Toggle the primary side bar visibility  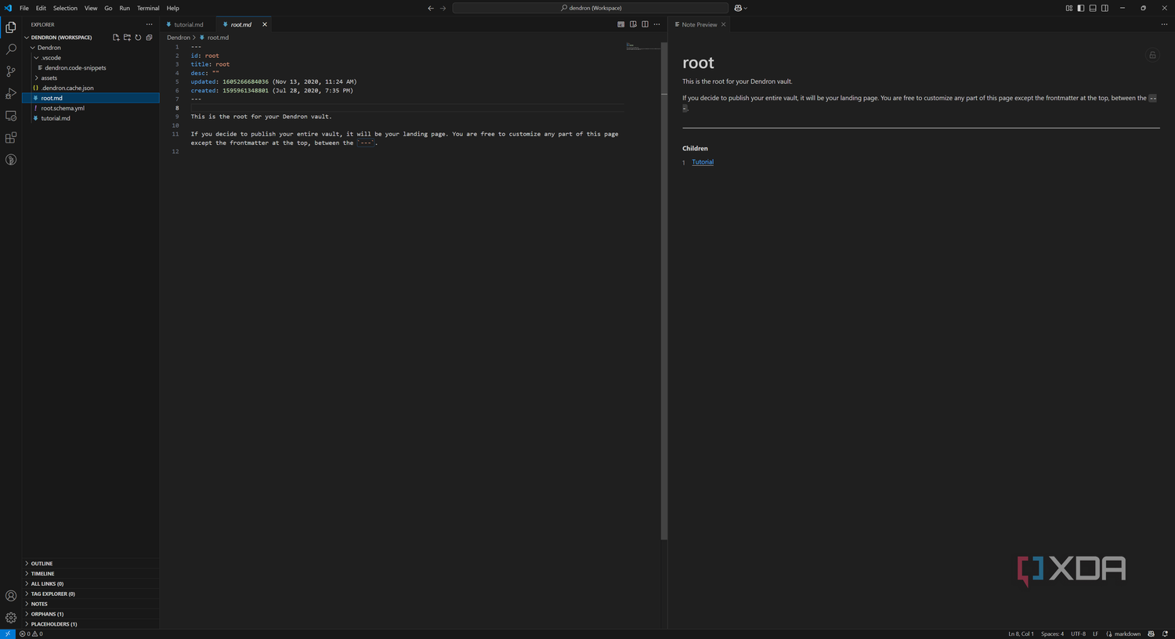[x=1081, y=8]
